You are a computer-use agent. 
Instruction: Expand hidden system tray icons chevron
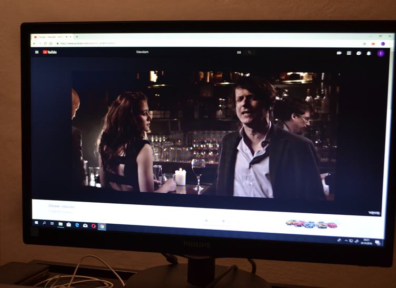pyautogui.click(x=346, y=241)
